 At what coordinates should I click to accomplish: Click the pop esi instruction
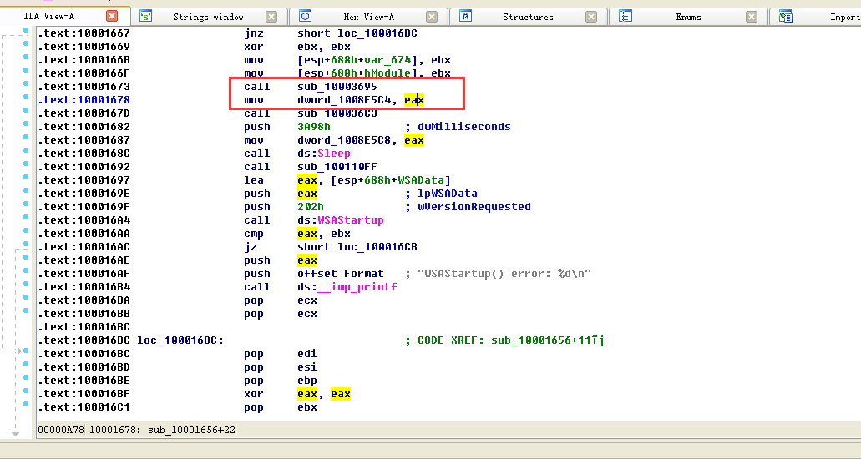(x=281, y=367)
